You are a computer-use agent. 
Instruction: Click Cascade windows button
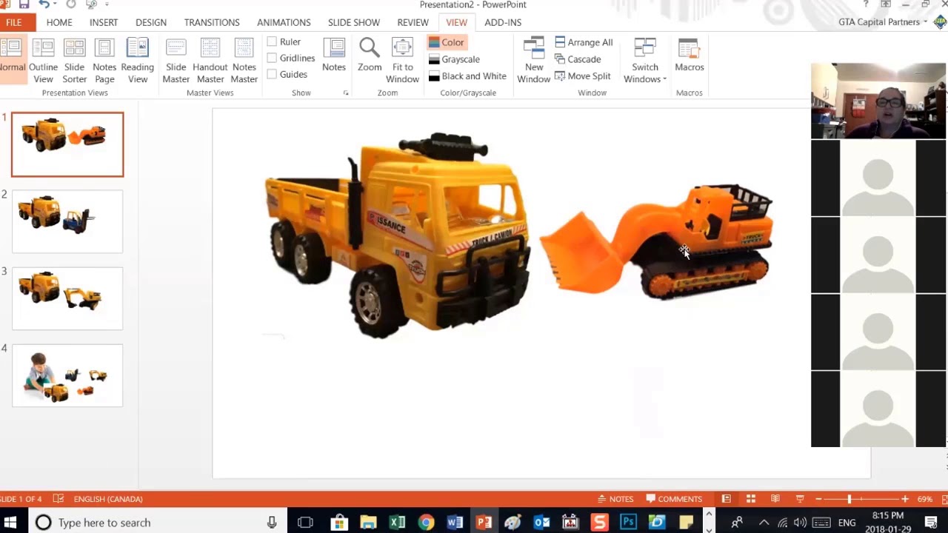pyautogui.click(x=578, y=59)
